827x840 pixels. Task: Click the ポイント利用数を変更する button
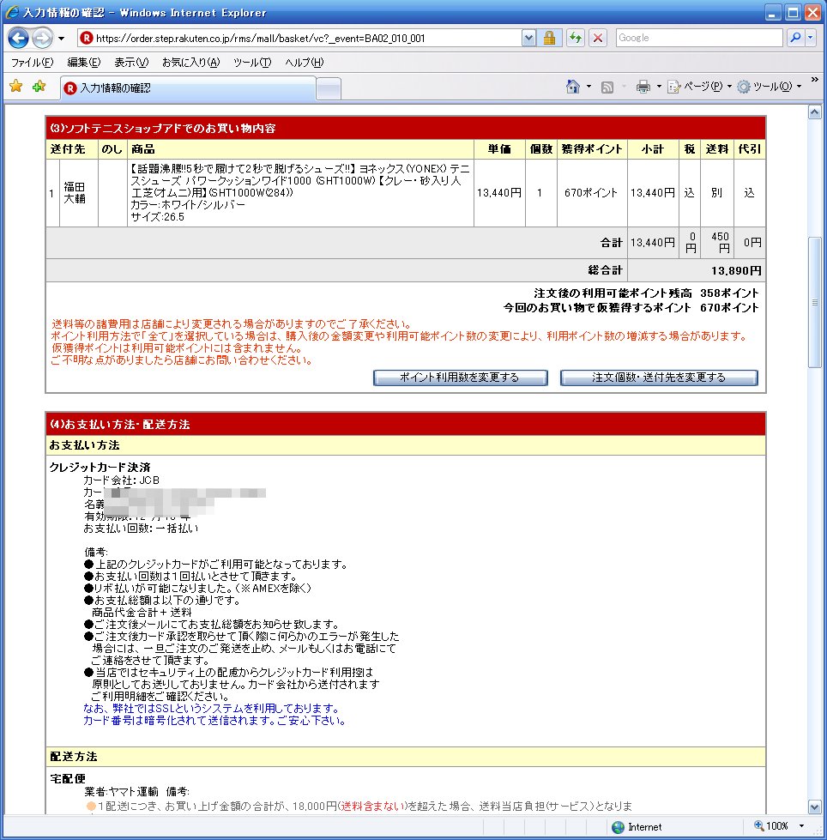click(460, 378)
